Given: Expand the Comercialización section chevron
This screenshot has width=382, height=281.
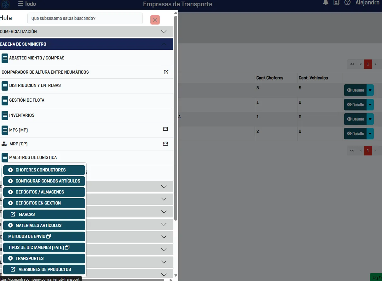Looking at the screenshot, I should tap(164, 31).
